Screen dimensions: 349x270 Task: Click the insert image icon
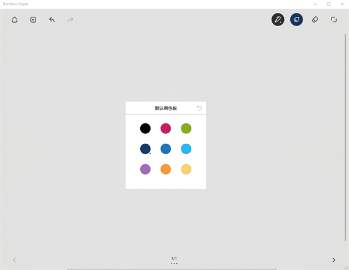click(33, 20)
